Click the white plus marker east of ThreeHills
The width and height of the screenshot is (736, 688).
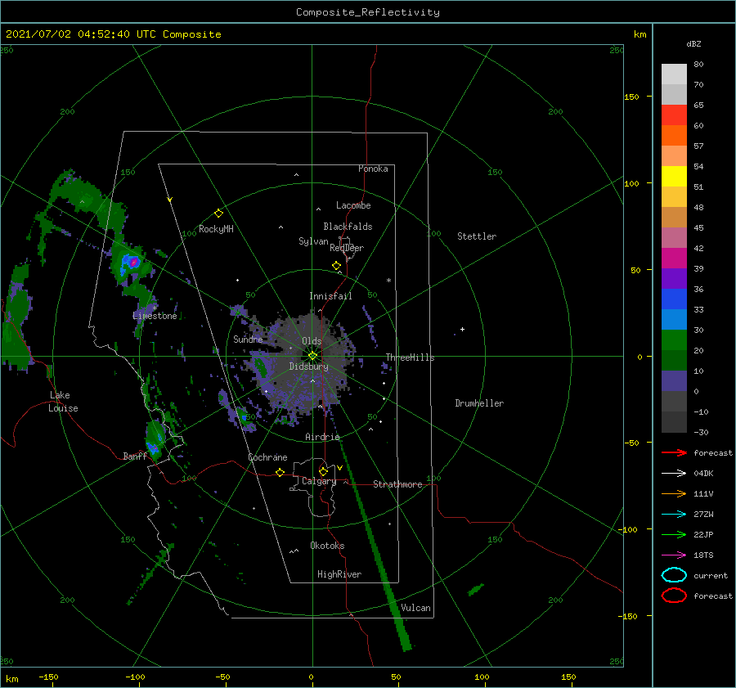(x=462, y=329)
